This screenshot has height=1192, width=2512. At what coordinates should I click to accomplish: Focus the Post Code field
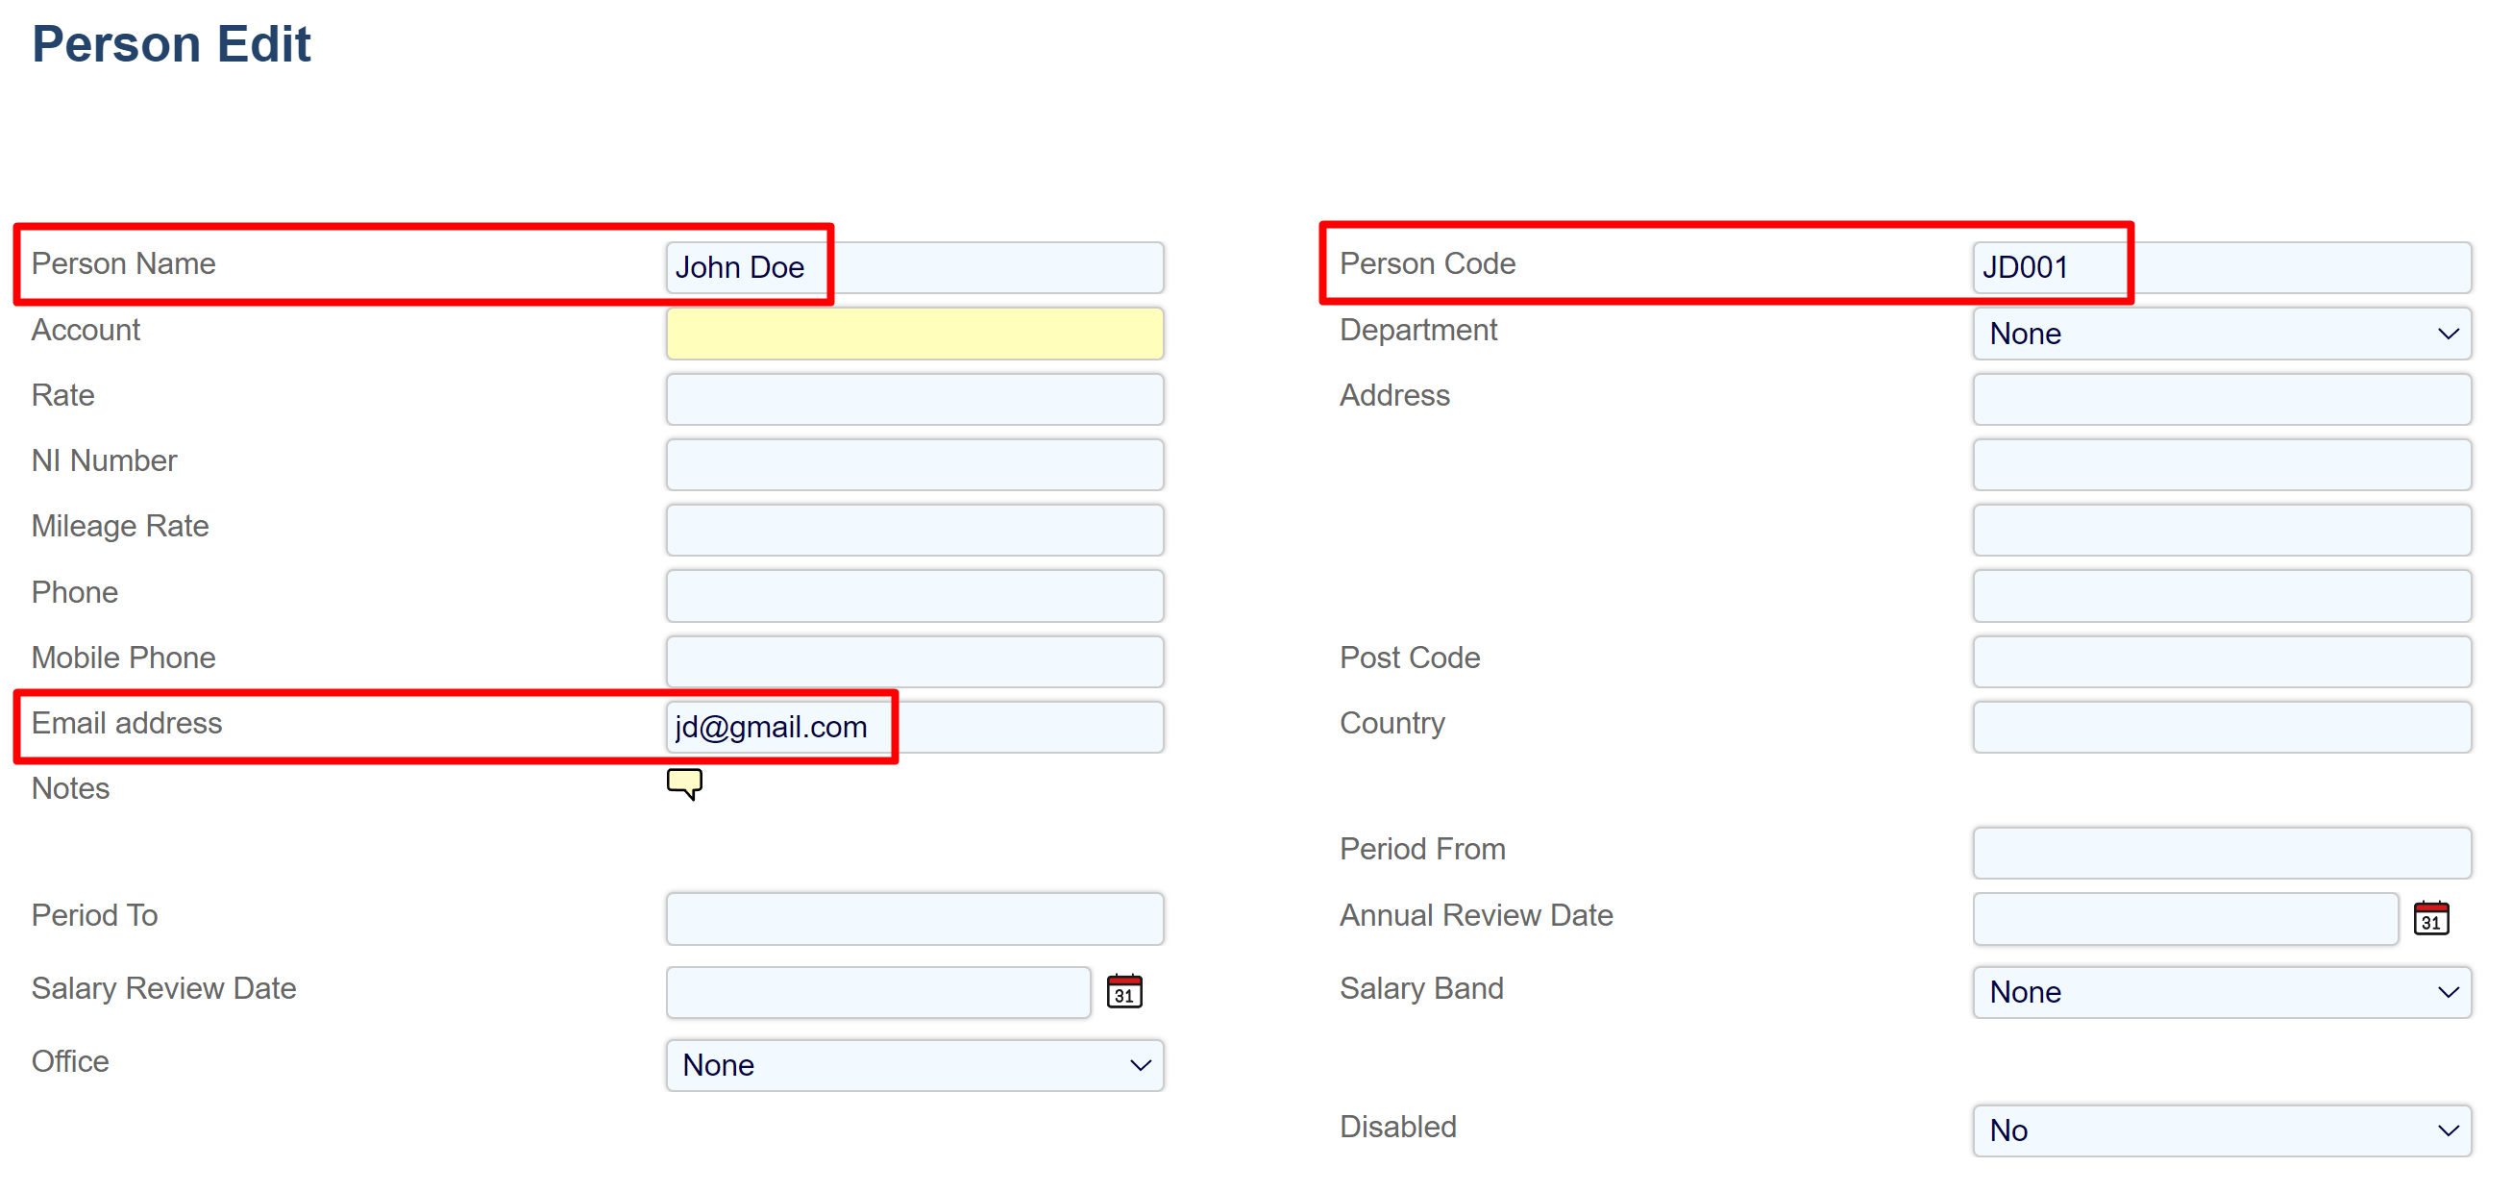click(x=2222, y=661)
